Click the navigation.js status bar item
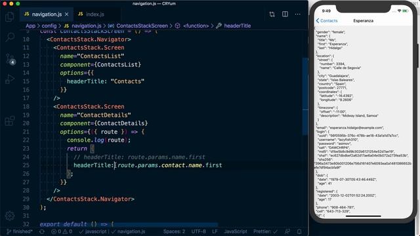 (129, 231)
